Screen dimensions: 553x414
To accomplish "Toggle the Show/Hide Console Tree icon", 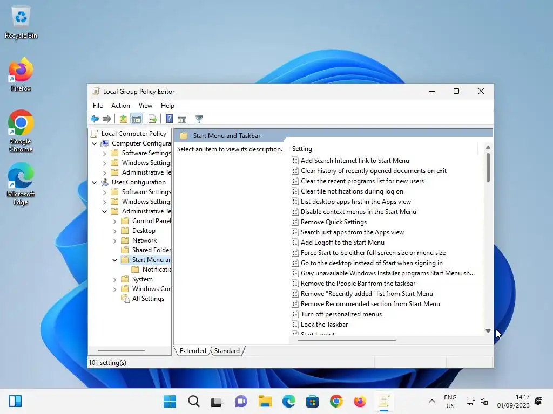I will pos(136,119).
